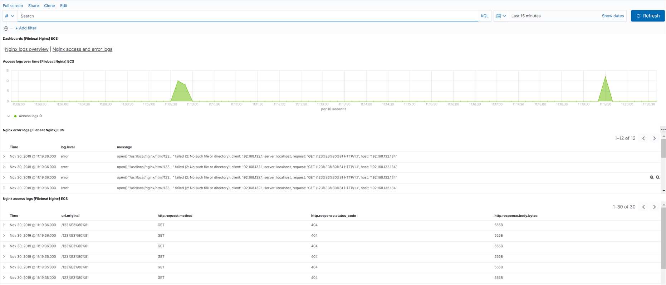Open Nginx access and error logs link
Screen dimensions: 666x285
(82, 49)
